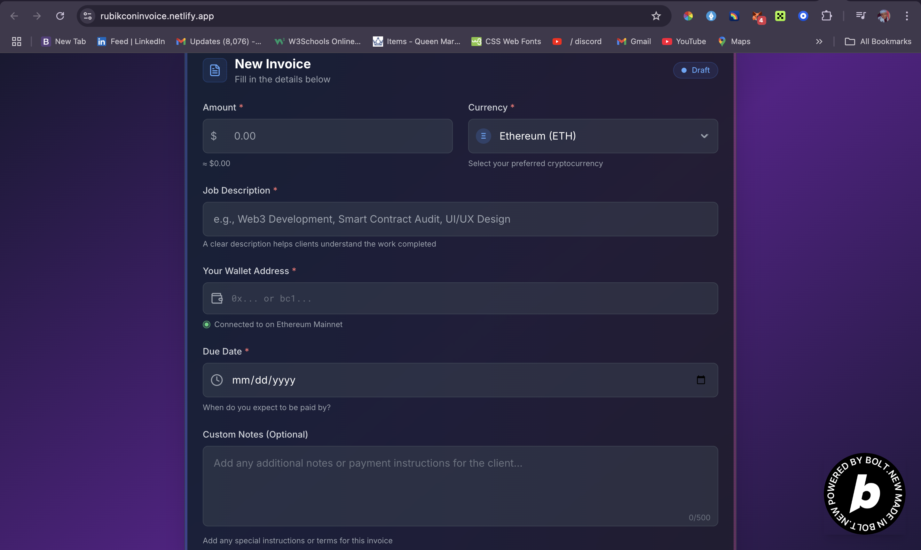The image size is (921, 550).
Task: Open the browser Extensions puzzle icon
Action: tap(826, 16)
